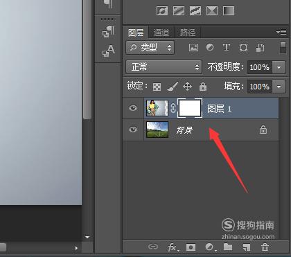291x257 pixels.
Task: Switch to the 路径 tab
Action: [x=188, y=33]
